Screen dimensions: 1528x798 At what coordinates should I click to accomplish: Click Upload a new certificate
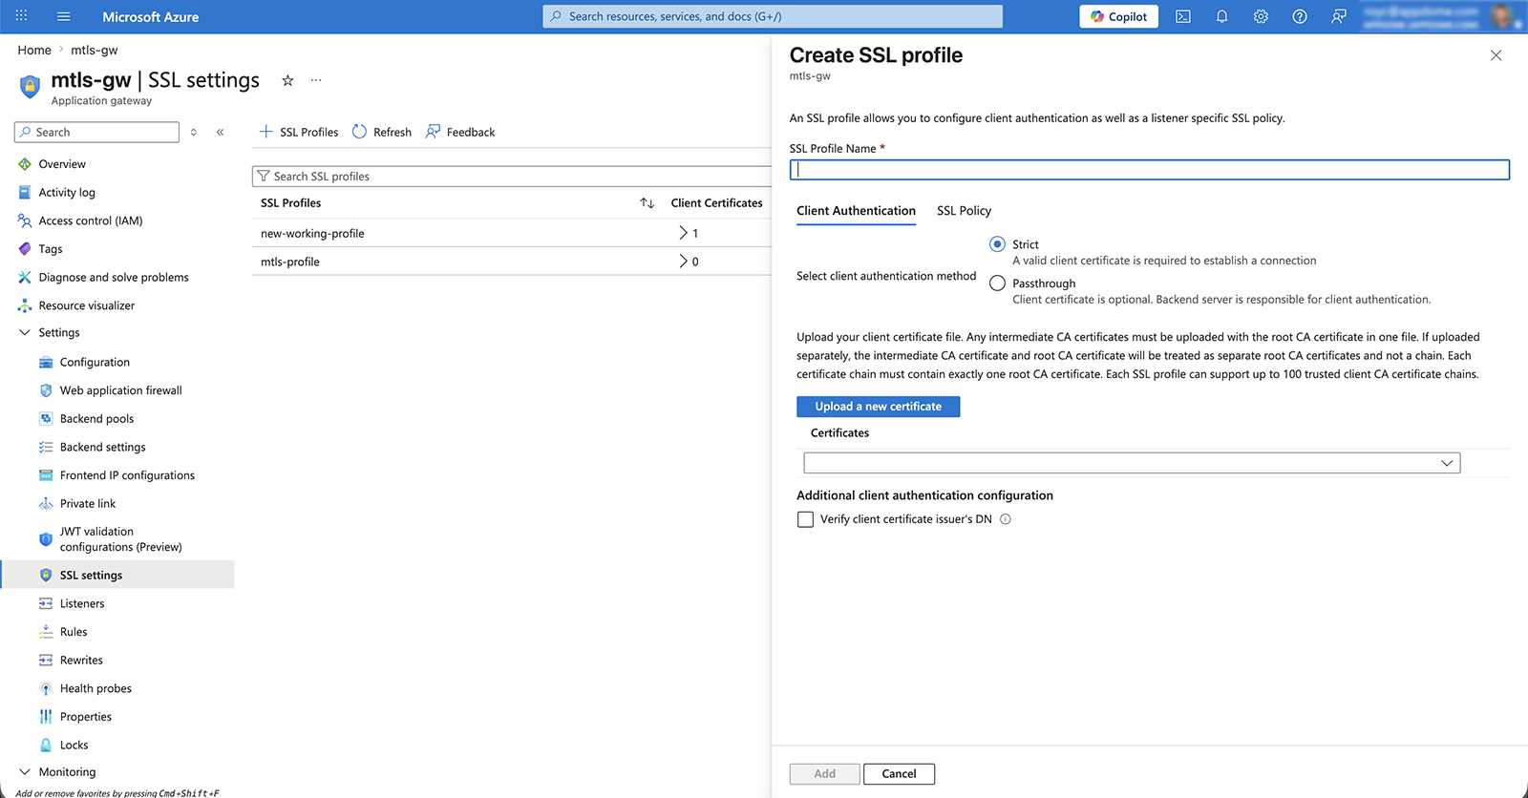(x=878, y=407)
